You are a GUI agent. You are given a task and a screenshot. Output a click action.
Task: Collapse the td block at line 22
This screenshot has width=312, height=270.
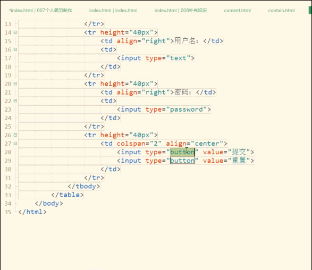[15, 100]
